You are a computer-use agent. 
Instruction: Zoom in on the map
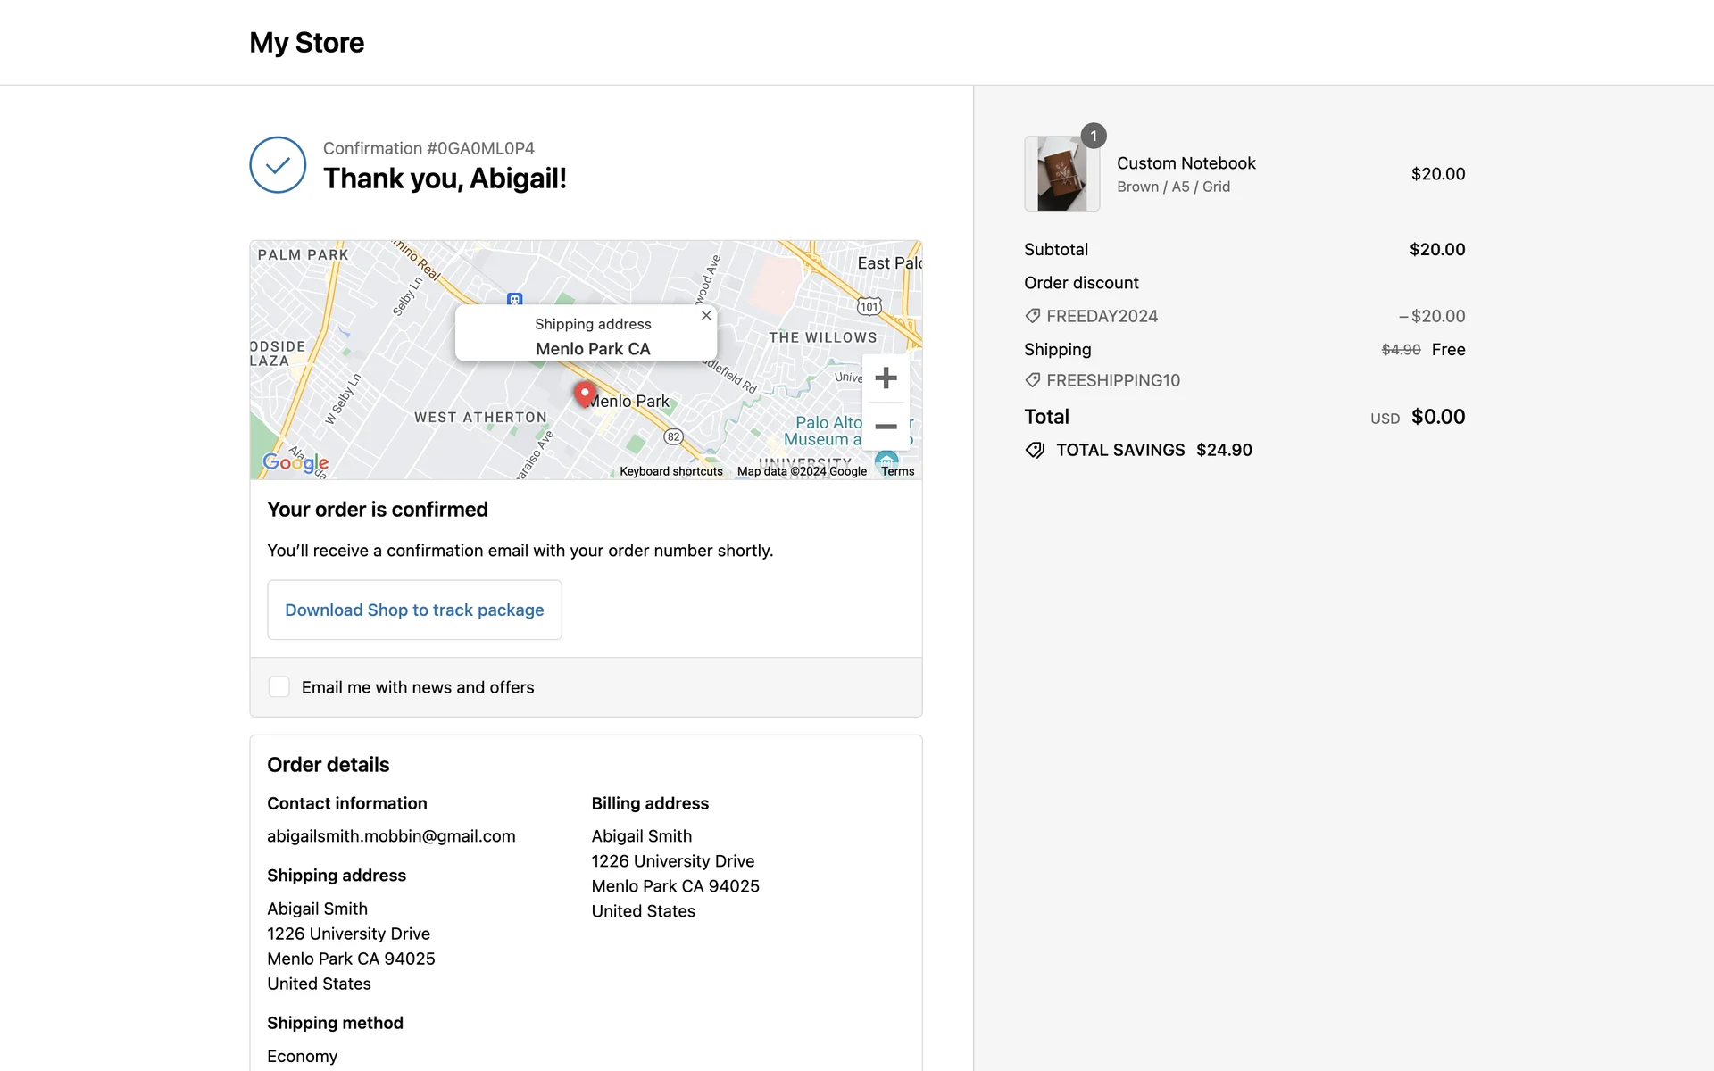pos(886,378)
